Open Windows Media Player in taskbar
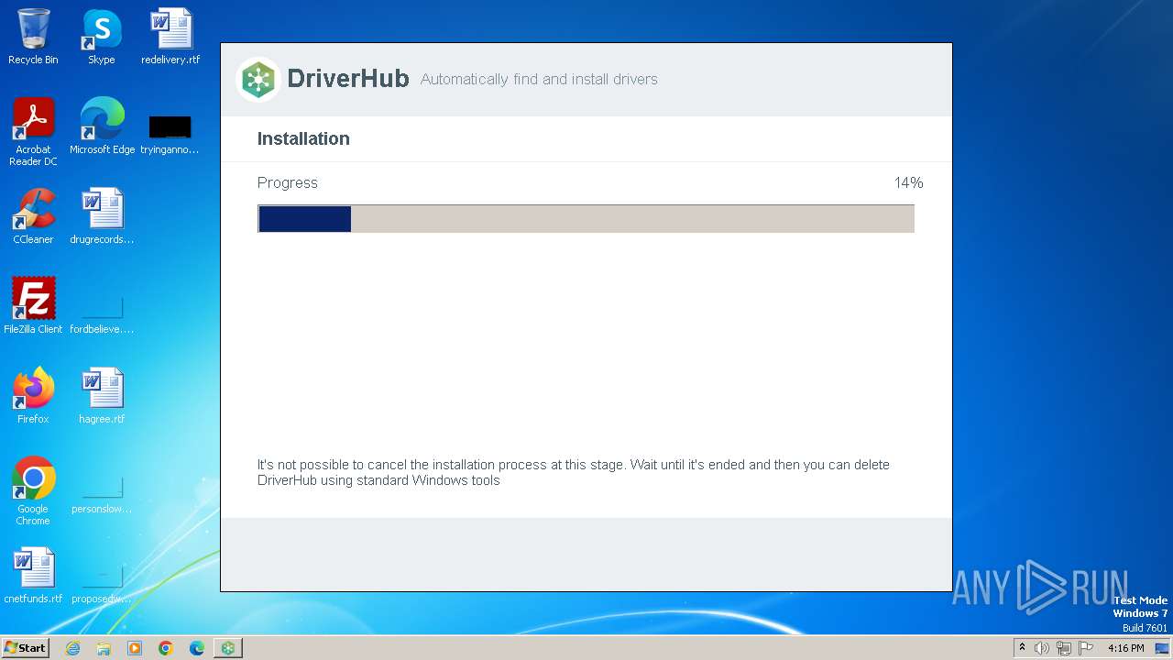 [x=135, y=648]
